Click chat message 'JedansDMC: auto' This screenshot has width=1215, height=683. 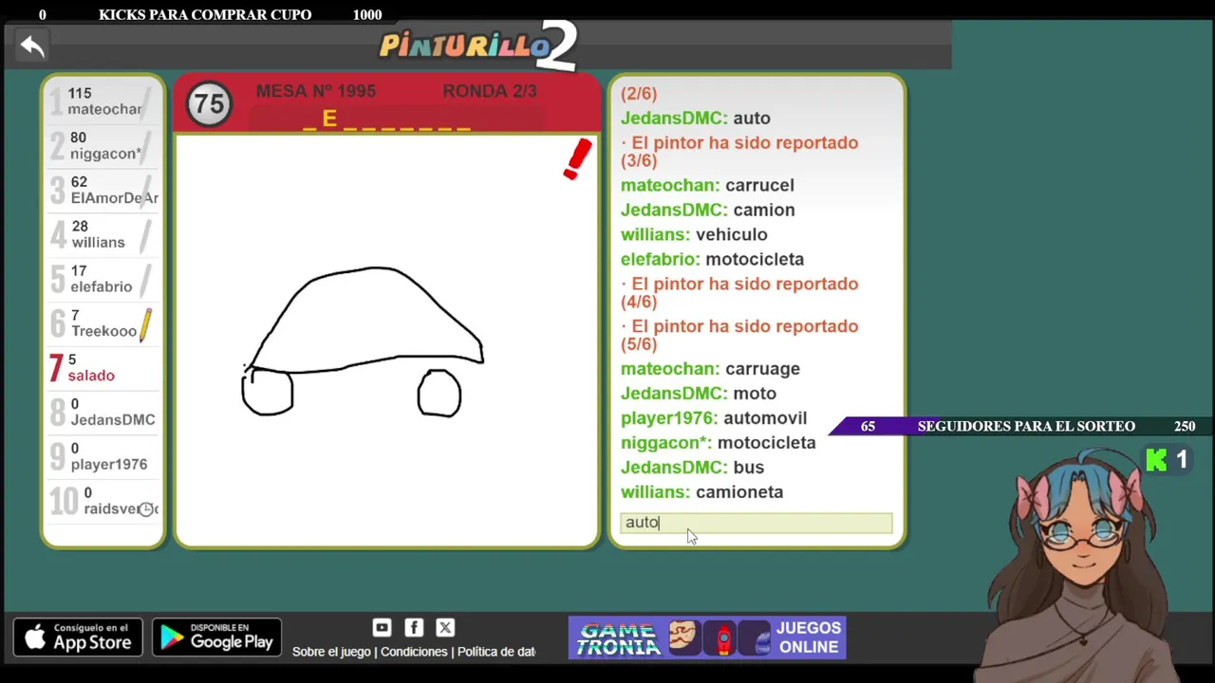696,119
